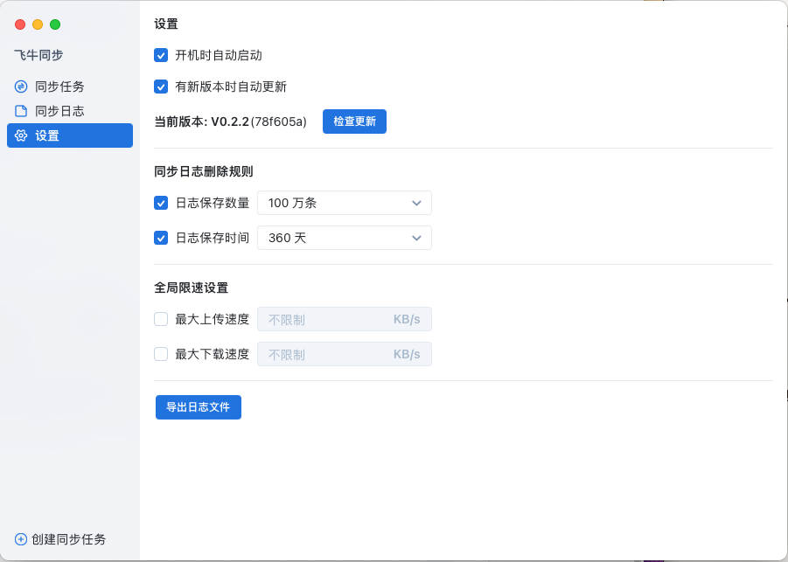
Task: Click the settings gear icon in sidebar
Action: click(21, 135)
